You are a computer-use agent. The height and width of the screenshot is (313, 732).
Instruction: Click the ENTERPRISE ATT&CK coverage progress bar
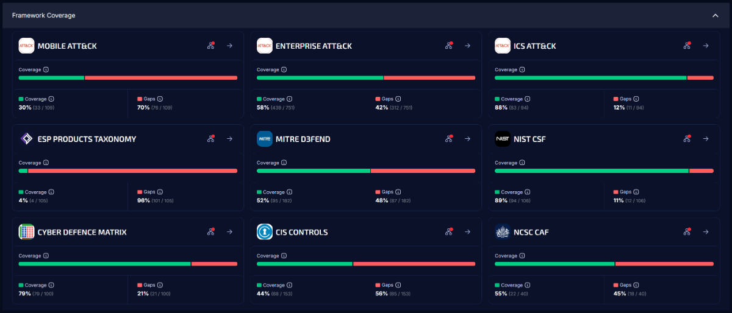click(x=366, y=77)
